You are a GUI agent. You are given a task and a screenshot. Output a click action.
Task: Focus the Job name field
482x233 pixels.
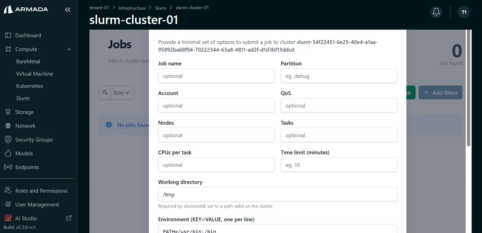point(216,76)
